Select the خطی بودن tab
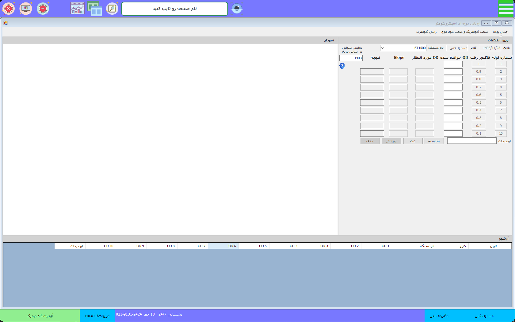This screenshot has width=515, height=322. click(x=500, y=32)
